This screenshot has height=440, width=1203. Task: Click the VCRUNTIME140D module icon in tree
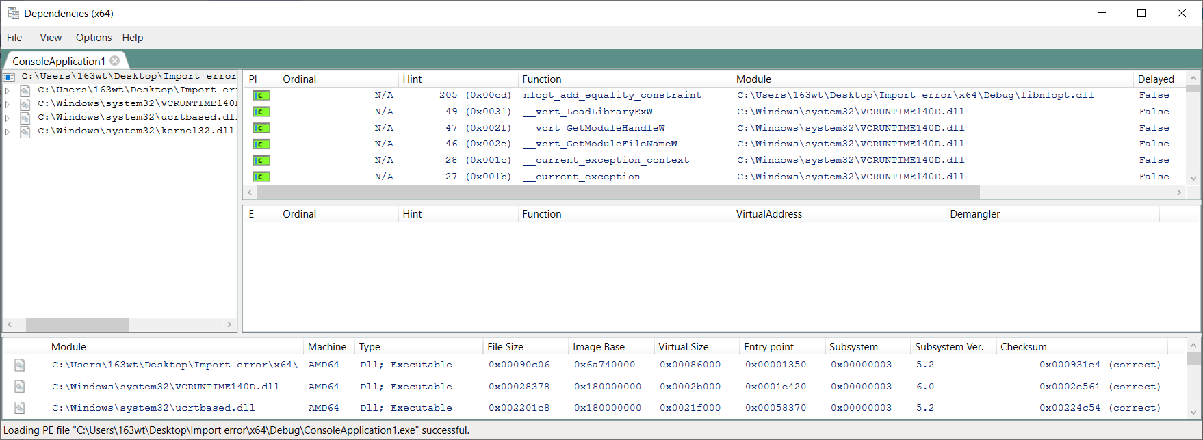pos(25,104)
